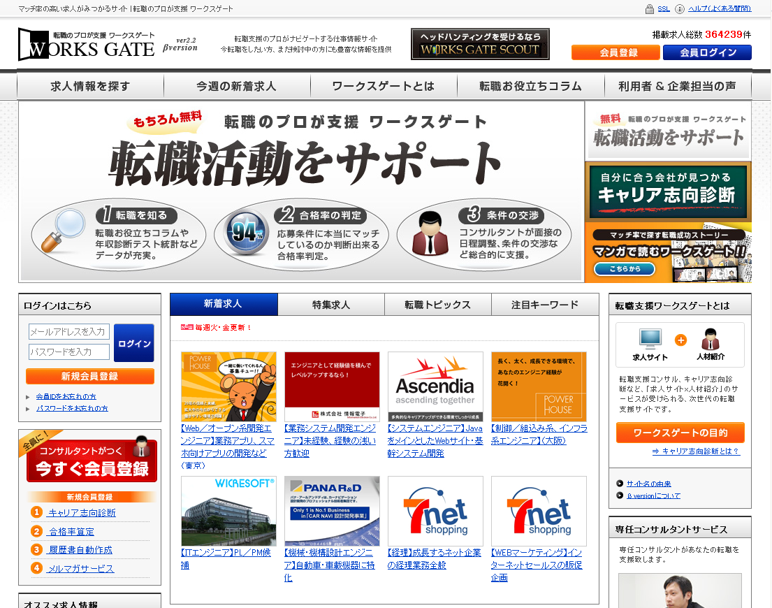Screen dimensions: 772x608
Task: Click the bullet icon next to サイト名の由来
Action: 620,484
